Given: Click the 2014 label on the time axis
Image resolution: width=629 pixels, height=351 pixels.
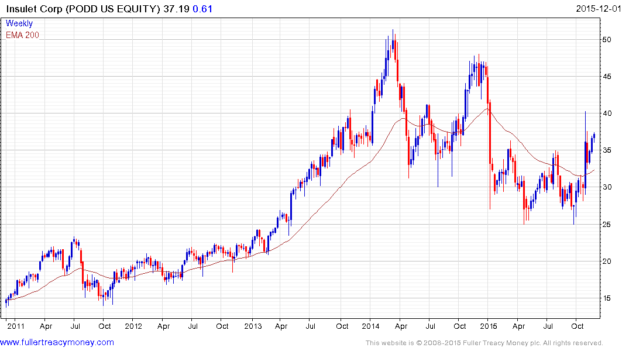Looking at the screenshot, I should [370, 326].
